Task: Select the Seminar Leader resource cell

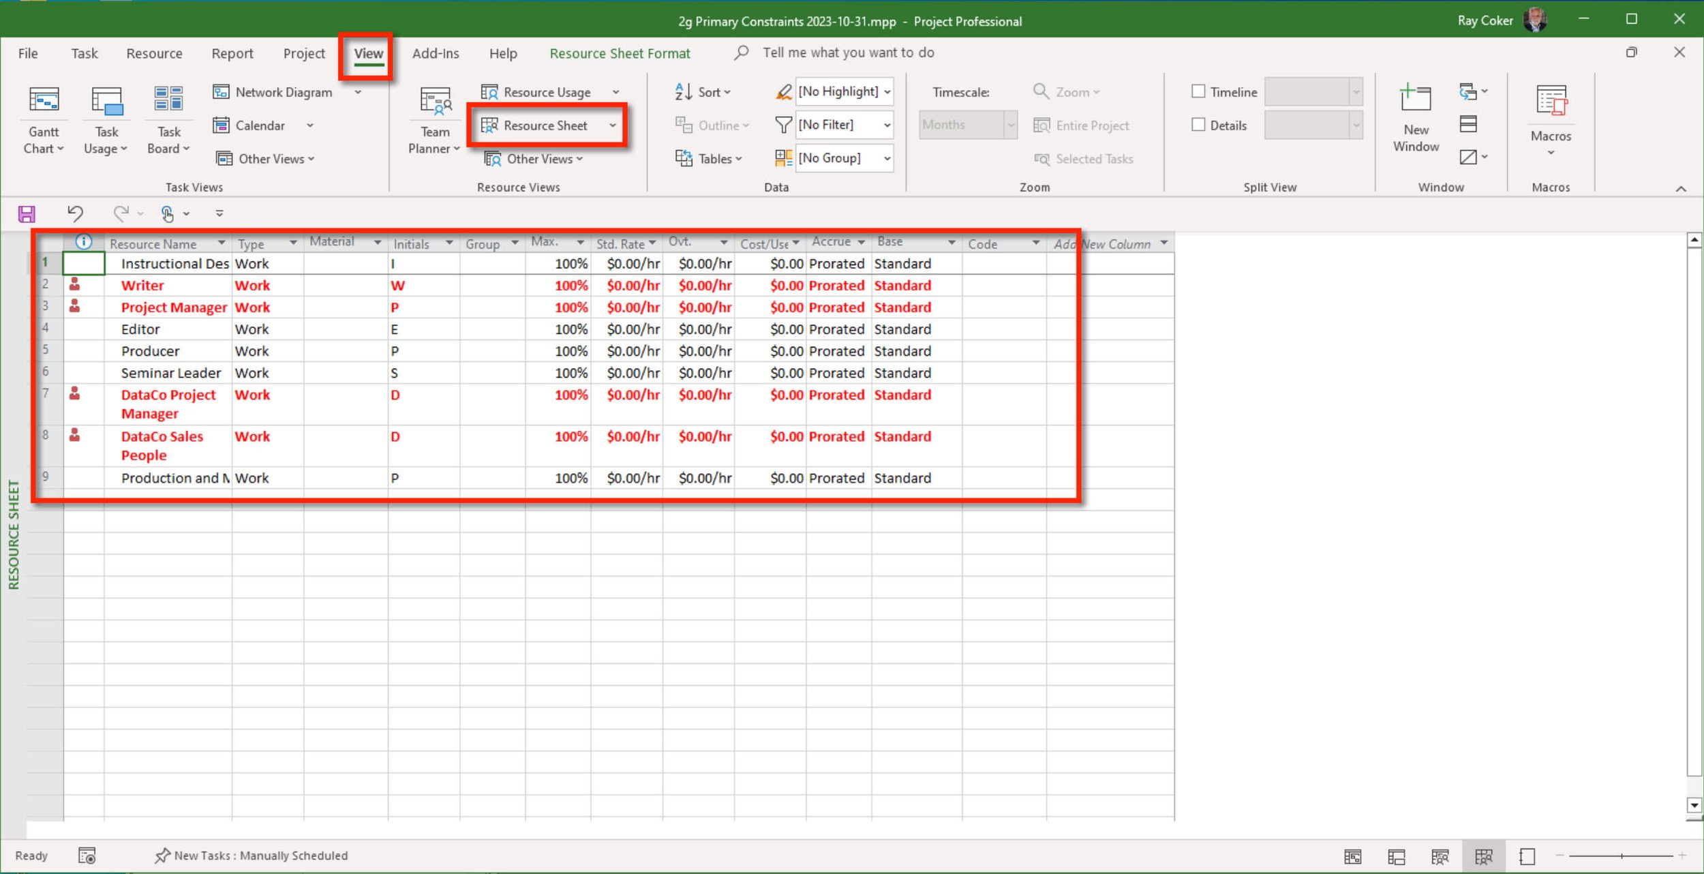Action: click(x=168, y=373)
